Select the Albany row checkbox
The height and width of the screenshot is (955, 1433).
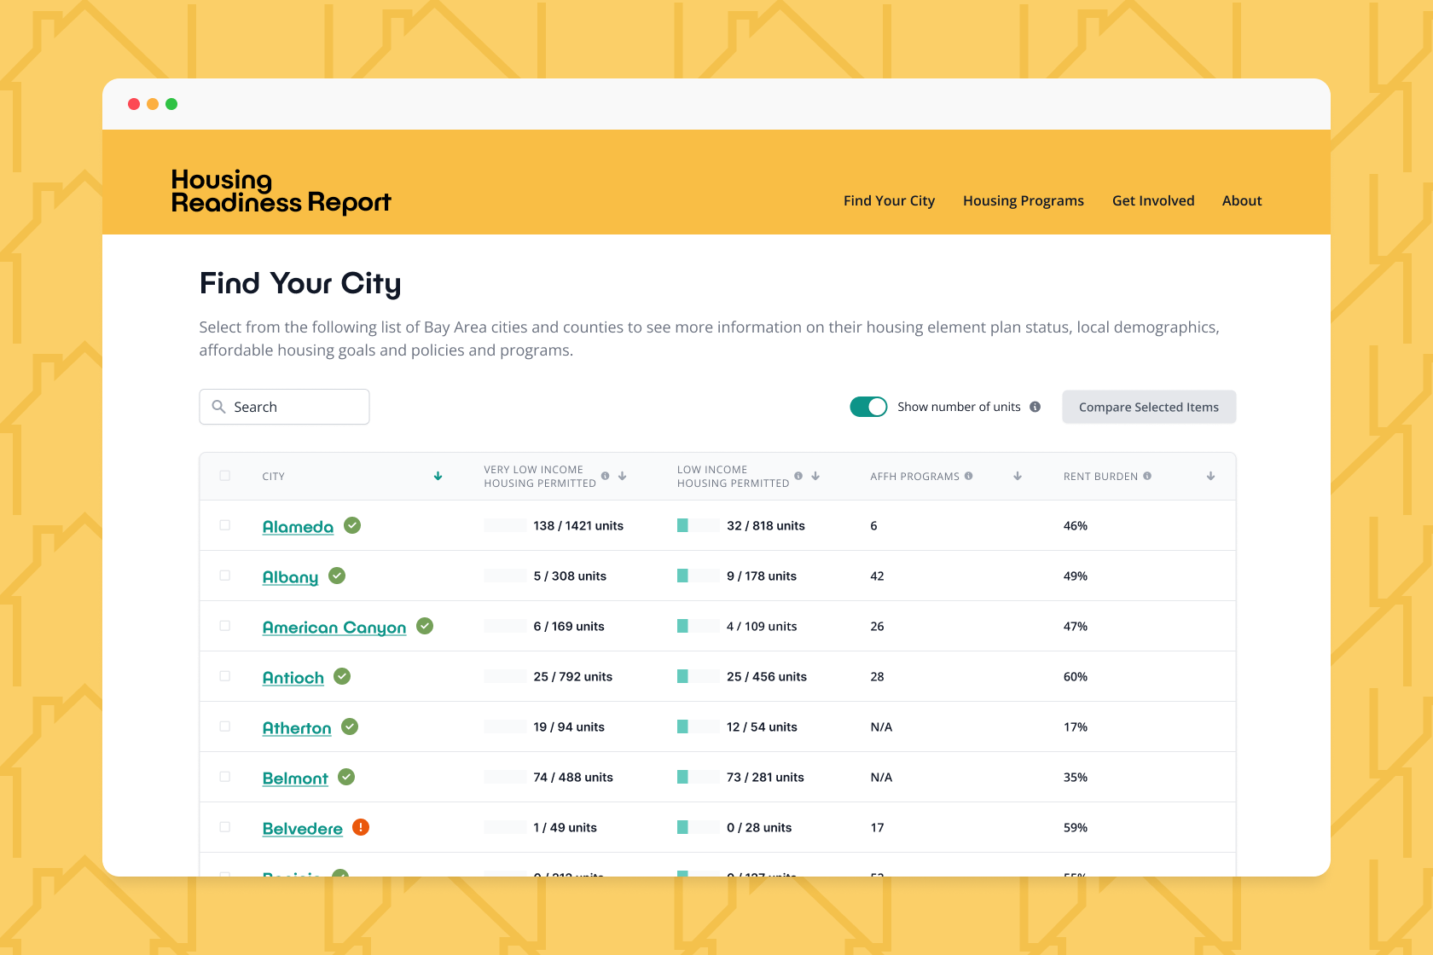point(225,576)
